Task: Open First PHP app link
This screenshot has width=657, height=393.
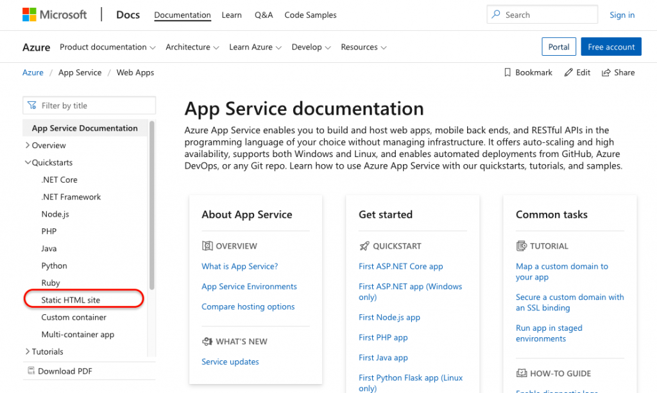Action: 383,337
